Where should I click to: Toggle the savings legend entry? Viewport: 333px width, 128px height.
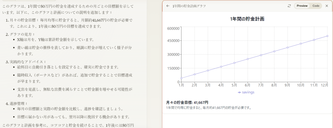point(246,92)
